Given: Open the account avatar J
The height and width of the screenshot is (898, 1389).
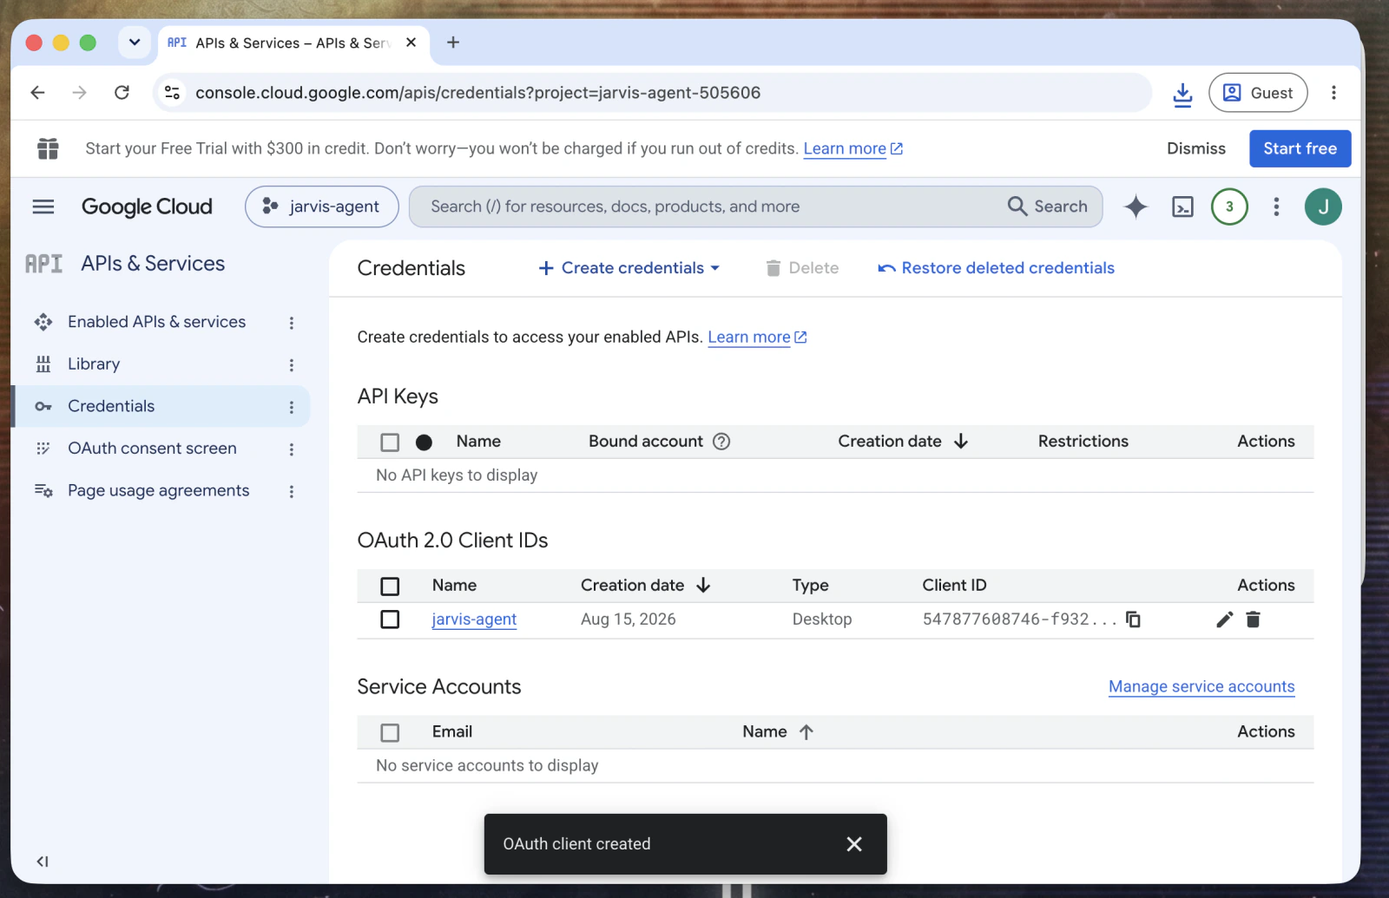Looking at the screenshot, I should [1323, 206].
